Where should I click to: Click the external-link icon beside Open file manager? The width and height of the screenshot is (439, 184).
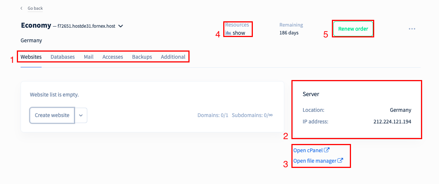tap(340, 161)
